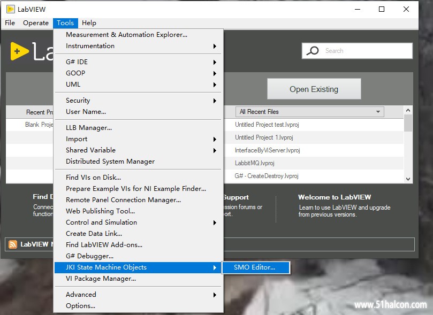Click into the Search field
The width and height of the screenshot is (433, 315).
pyautogui.click(x=357, y=51)
